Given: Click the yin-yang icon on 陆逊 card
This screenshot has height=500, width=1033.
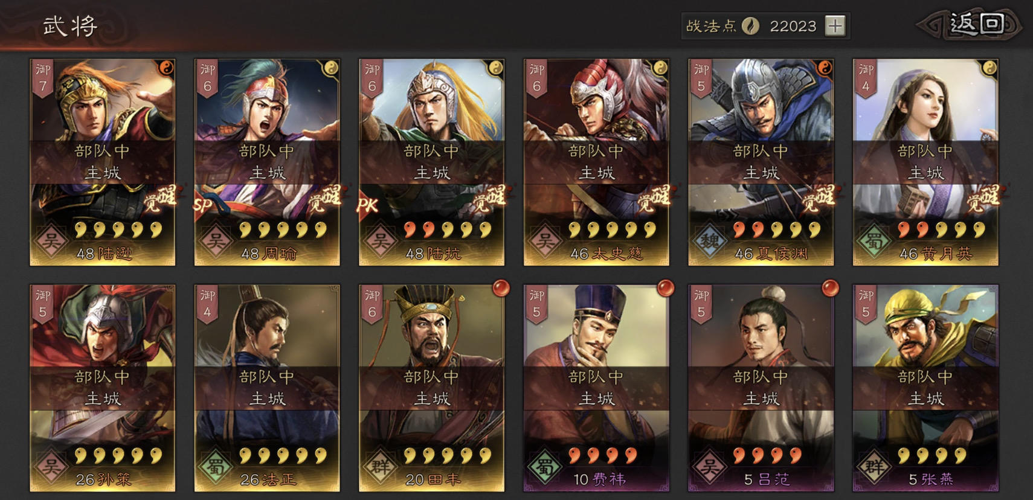Looking at the screenshot, I should (x=166, y=68).
